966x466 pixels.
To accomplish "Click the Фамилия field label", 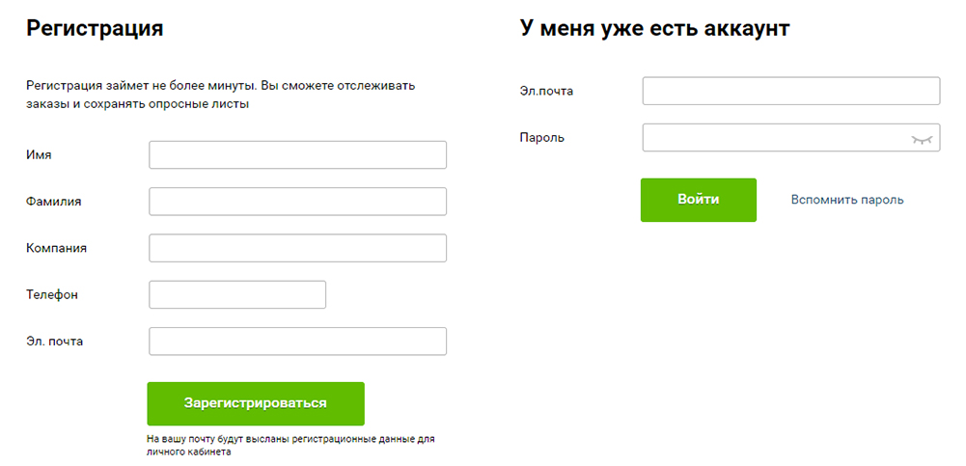I will coord(54,202).
